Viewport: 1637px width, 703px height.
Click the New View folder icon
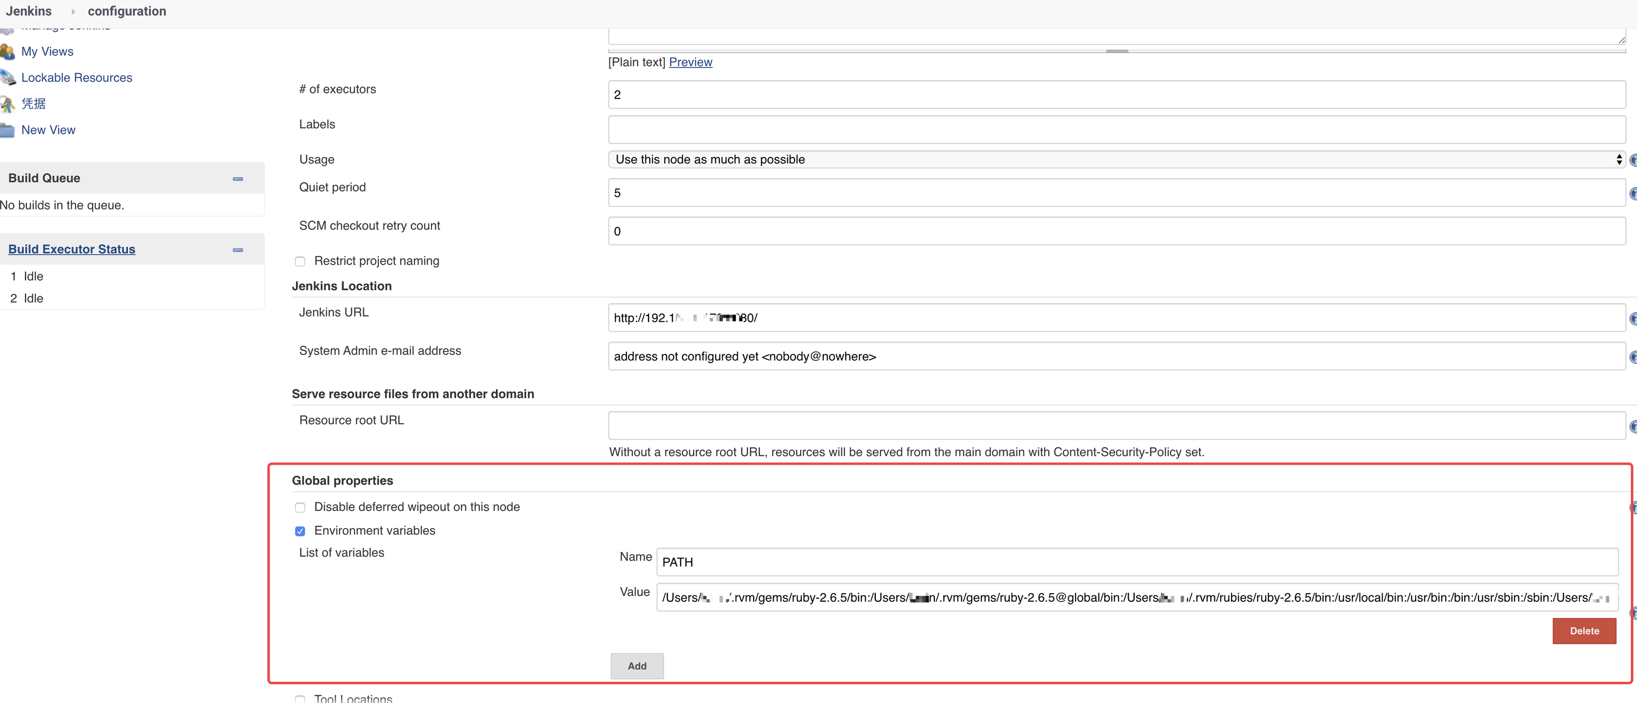point(7,130)
